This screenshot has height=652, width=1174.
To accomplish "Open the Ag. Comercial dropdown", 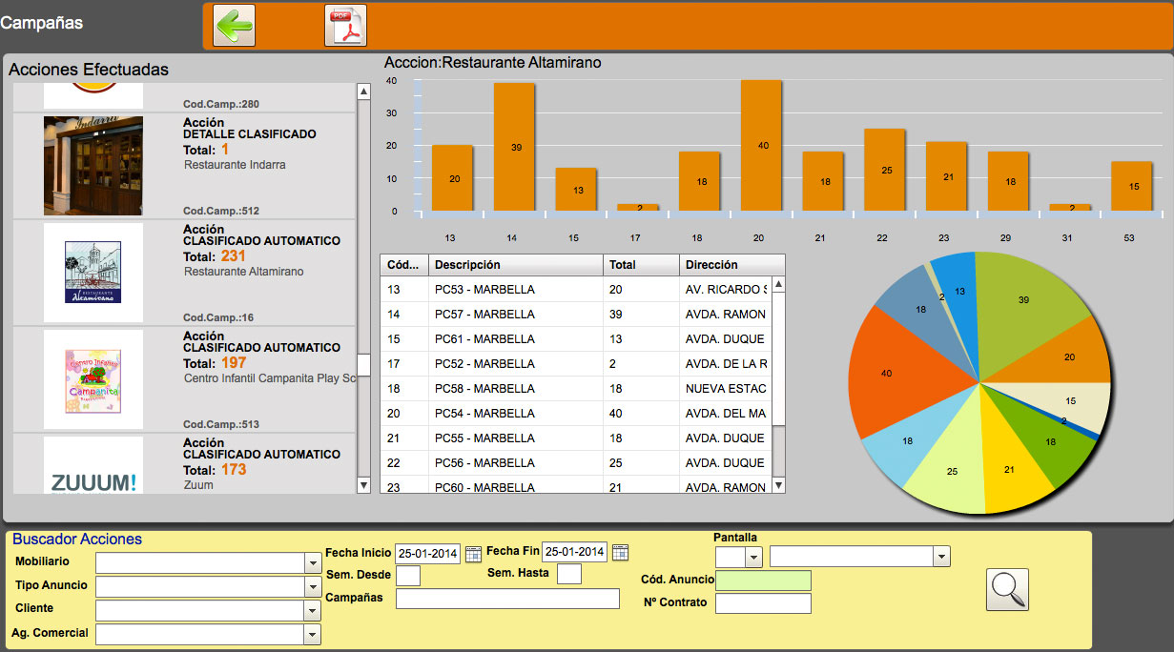I will click(313, 634).
